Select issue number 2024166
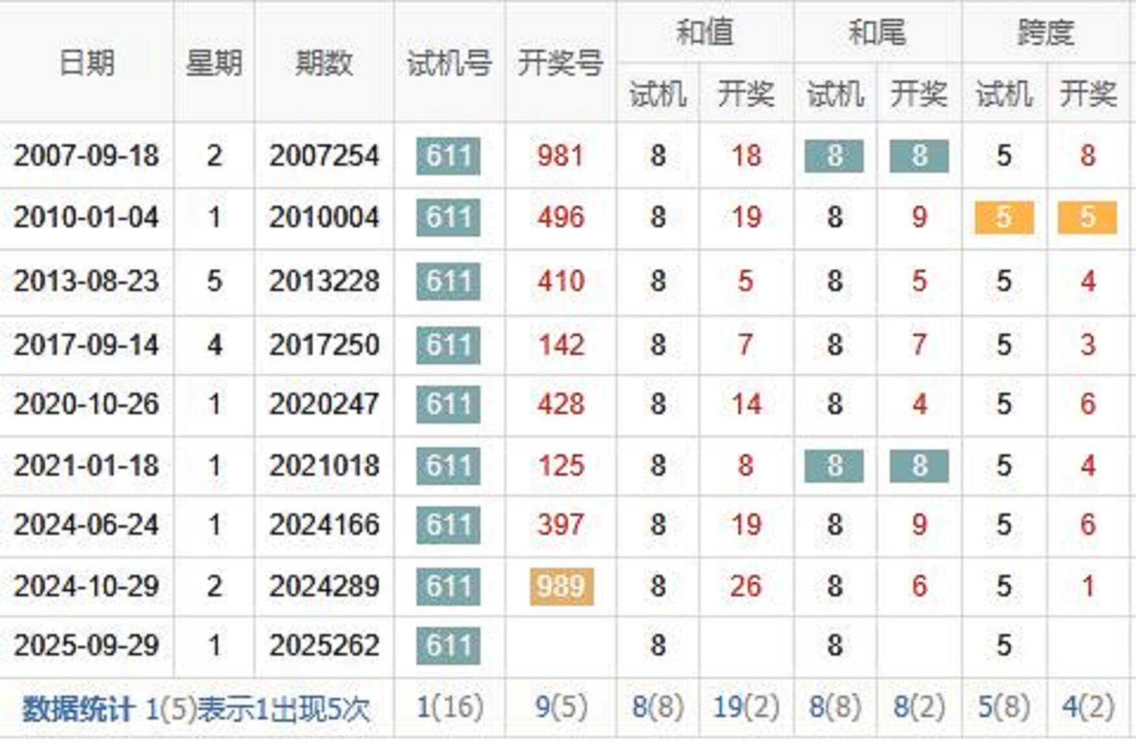 [x=324, y=525]
